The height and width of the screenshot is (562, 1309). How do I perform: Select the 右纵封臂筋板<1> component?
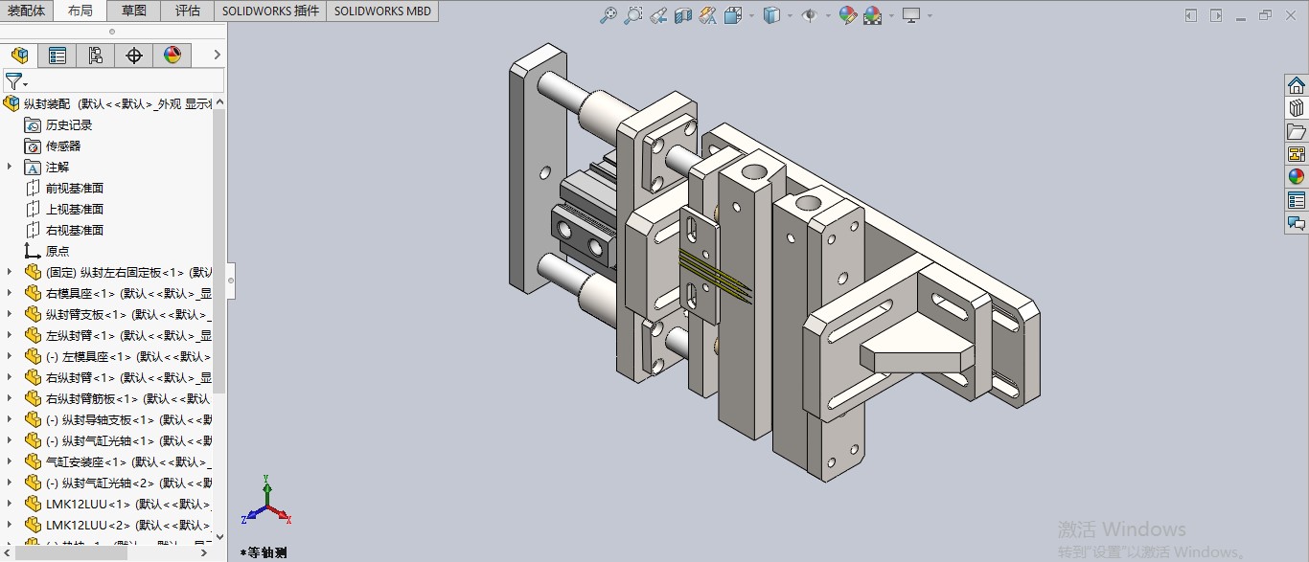point(118,398)
